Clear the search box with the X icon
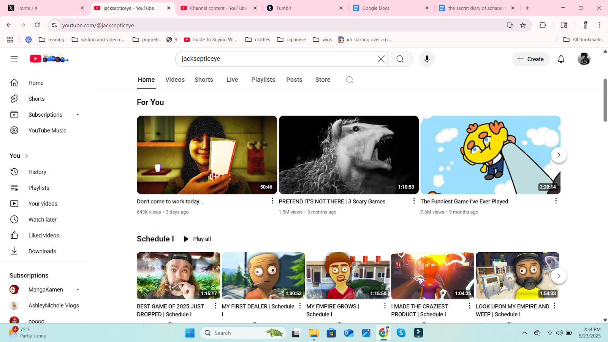Screen dimensions: 608x342 tap(381, 59)
